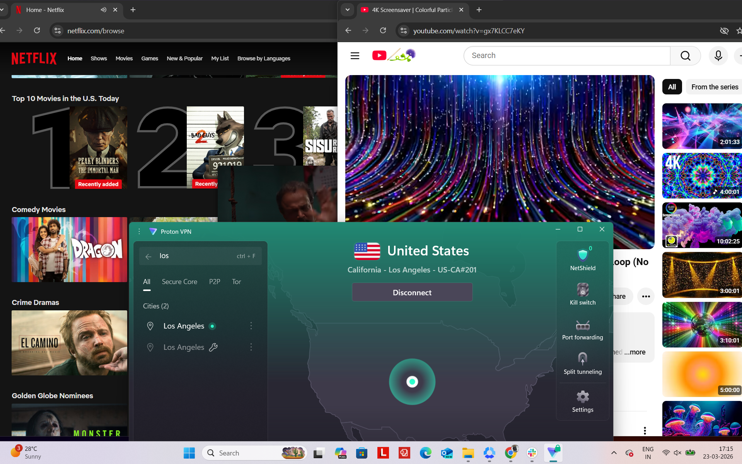Open the Netflix window tab list dropdown

(2, 10)
